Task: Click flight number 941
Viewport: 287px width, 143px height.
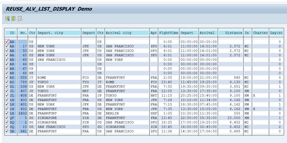Action: [x=24, y=131]
